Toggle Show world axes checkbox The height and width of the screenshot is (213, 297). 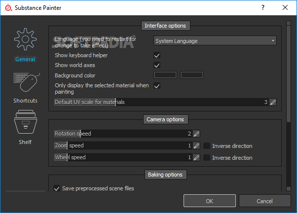pos(157,65)
